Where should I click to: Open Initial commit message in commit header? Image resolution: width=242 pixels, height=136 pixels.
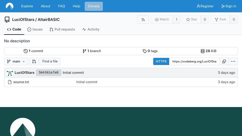click(73, 73)
